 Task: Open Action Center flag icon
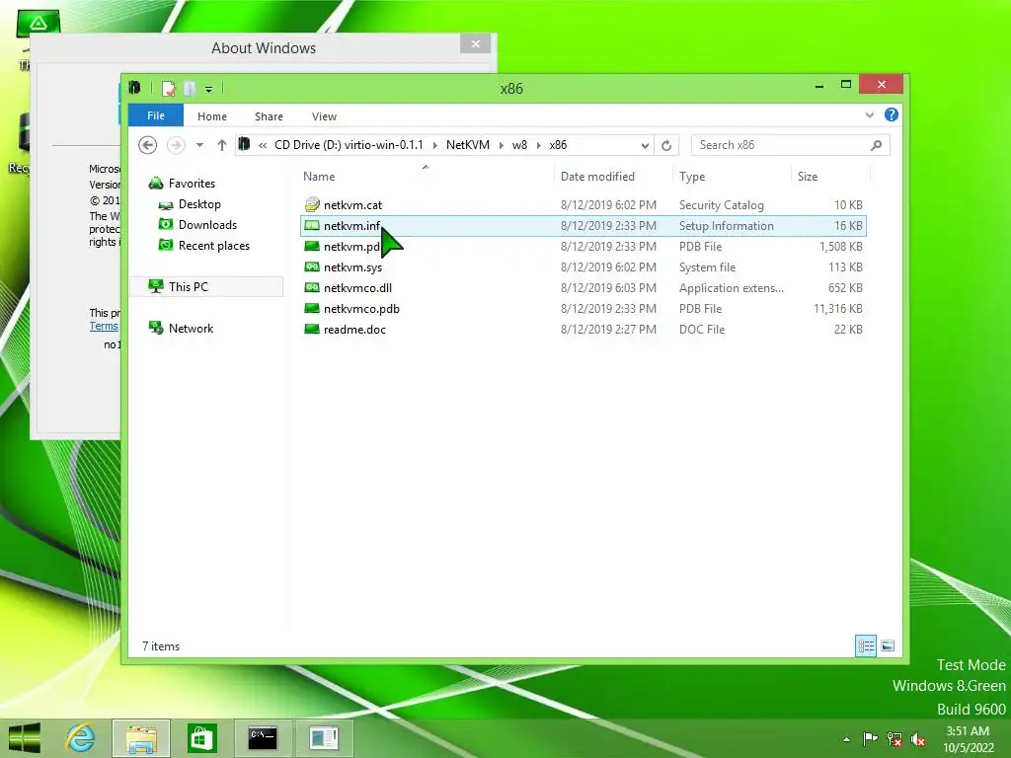point(870,739)
